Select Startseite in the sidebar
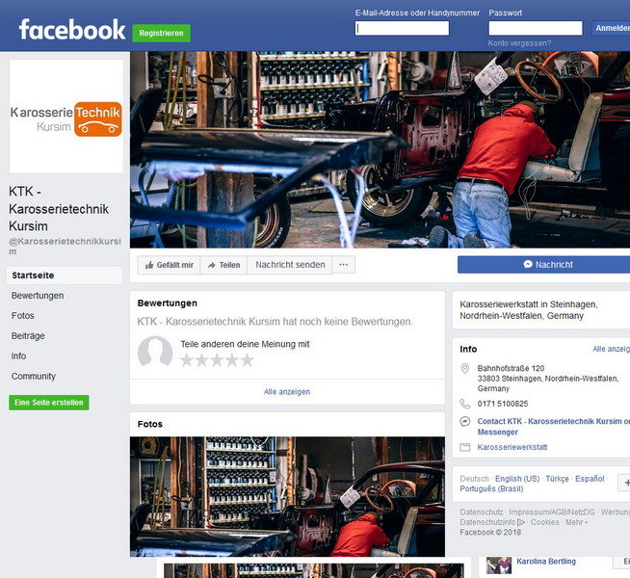 [65, 276]
